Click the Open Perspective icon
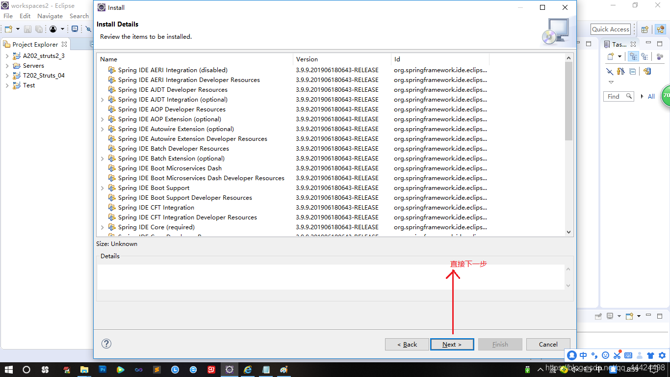 pyautogui.click(x=645, y=29)
